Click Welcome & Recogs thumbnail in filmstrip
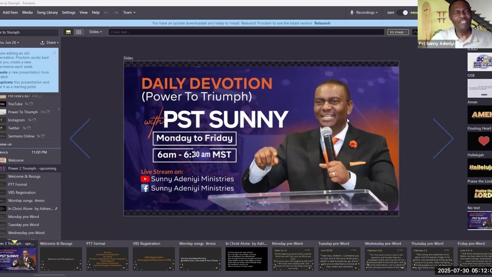 (x=61, y=259)
